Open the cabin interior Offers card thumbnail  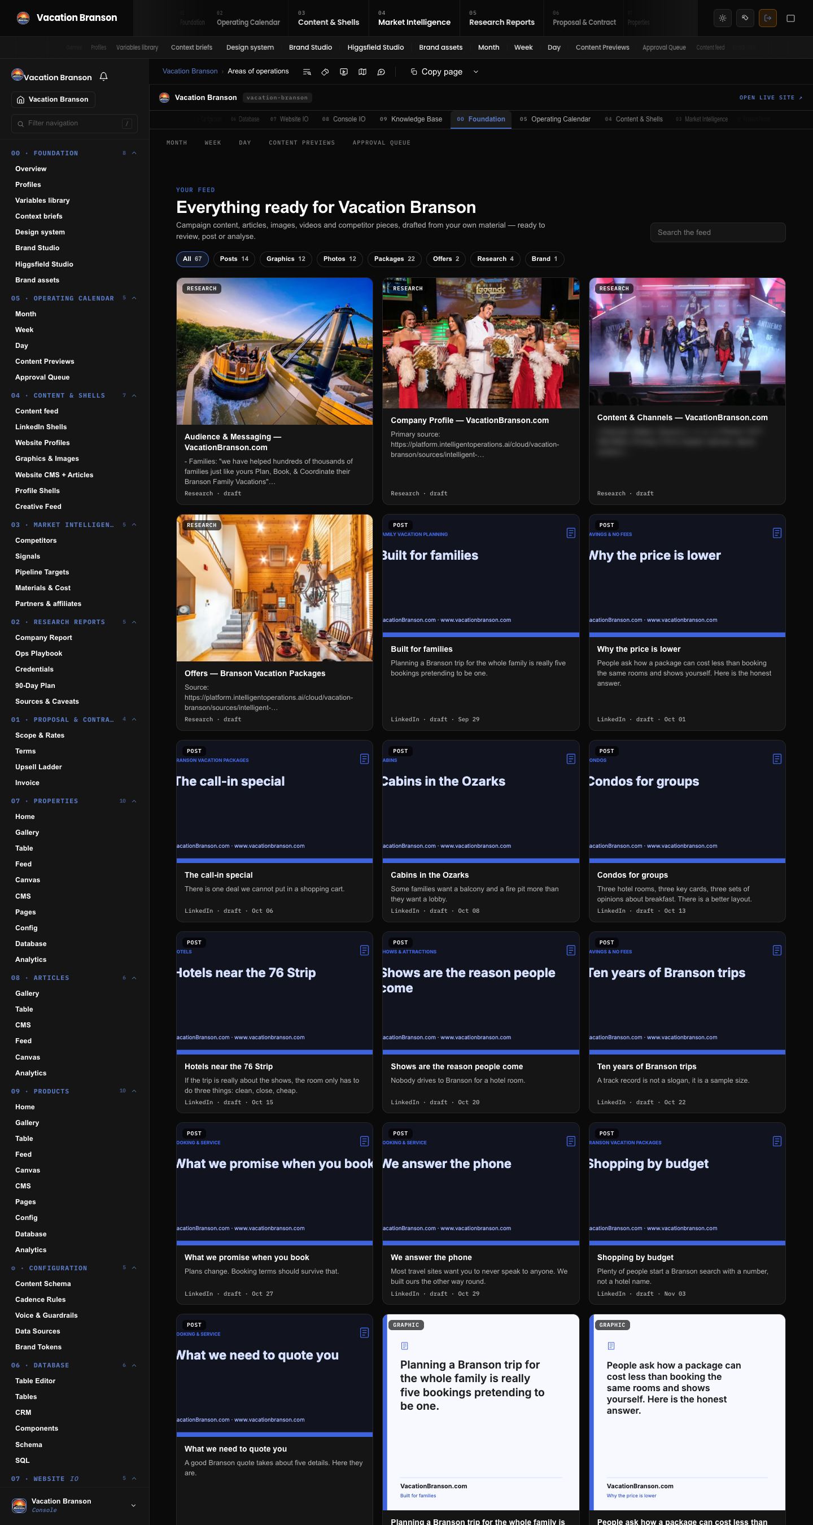(274, 588)
